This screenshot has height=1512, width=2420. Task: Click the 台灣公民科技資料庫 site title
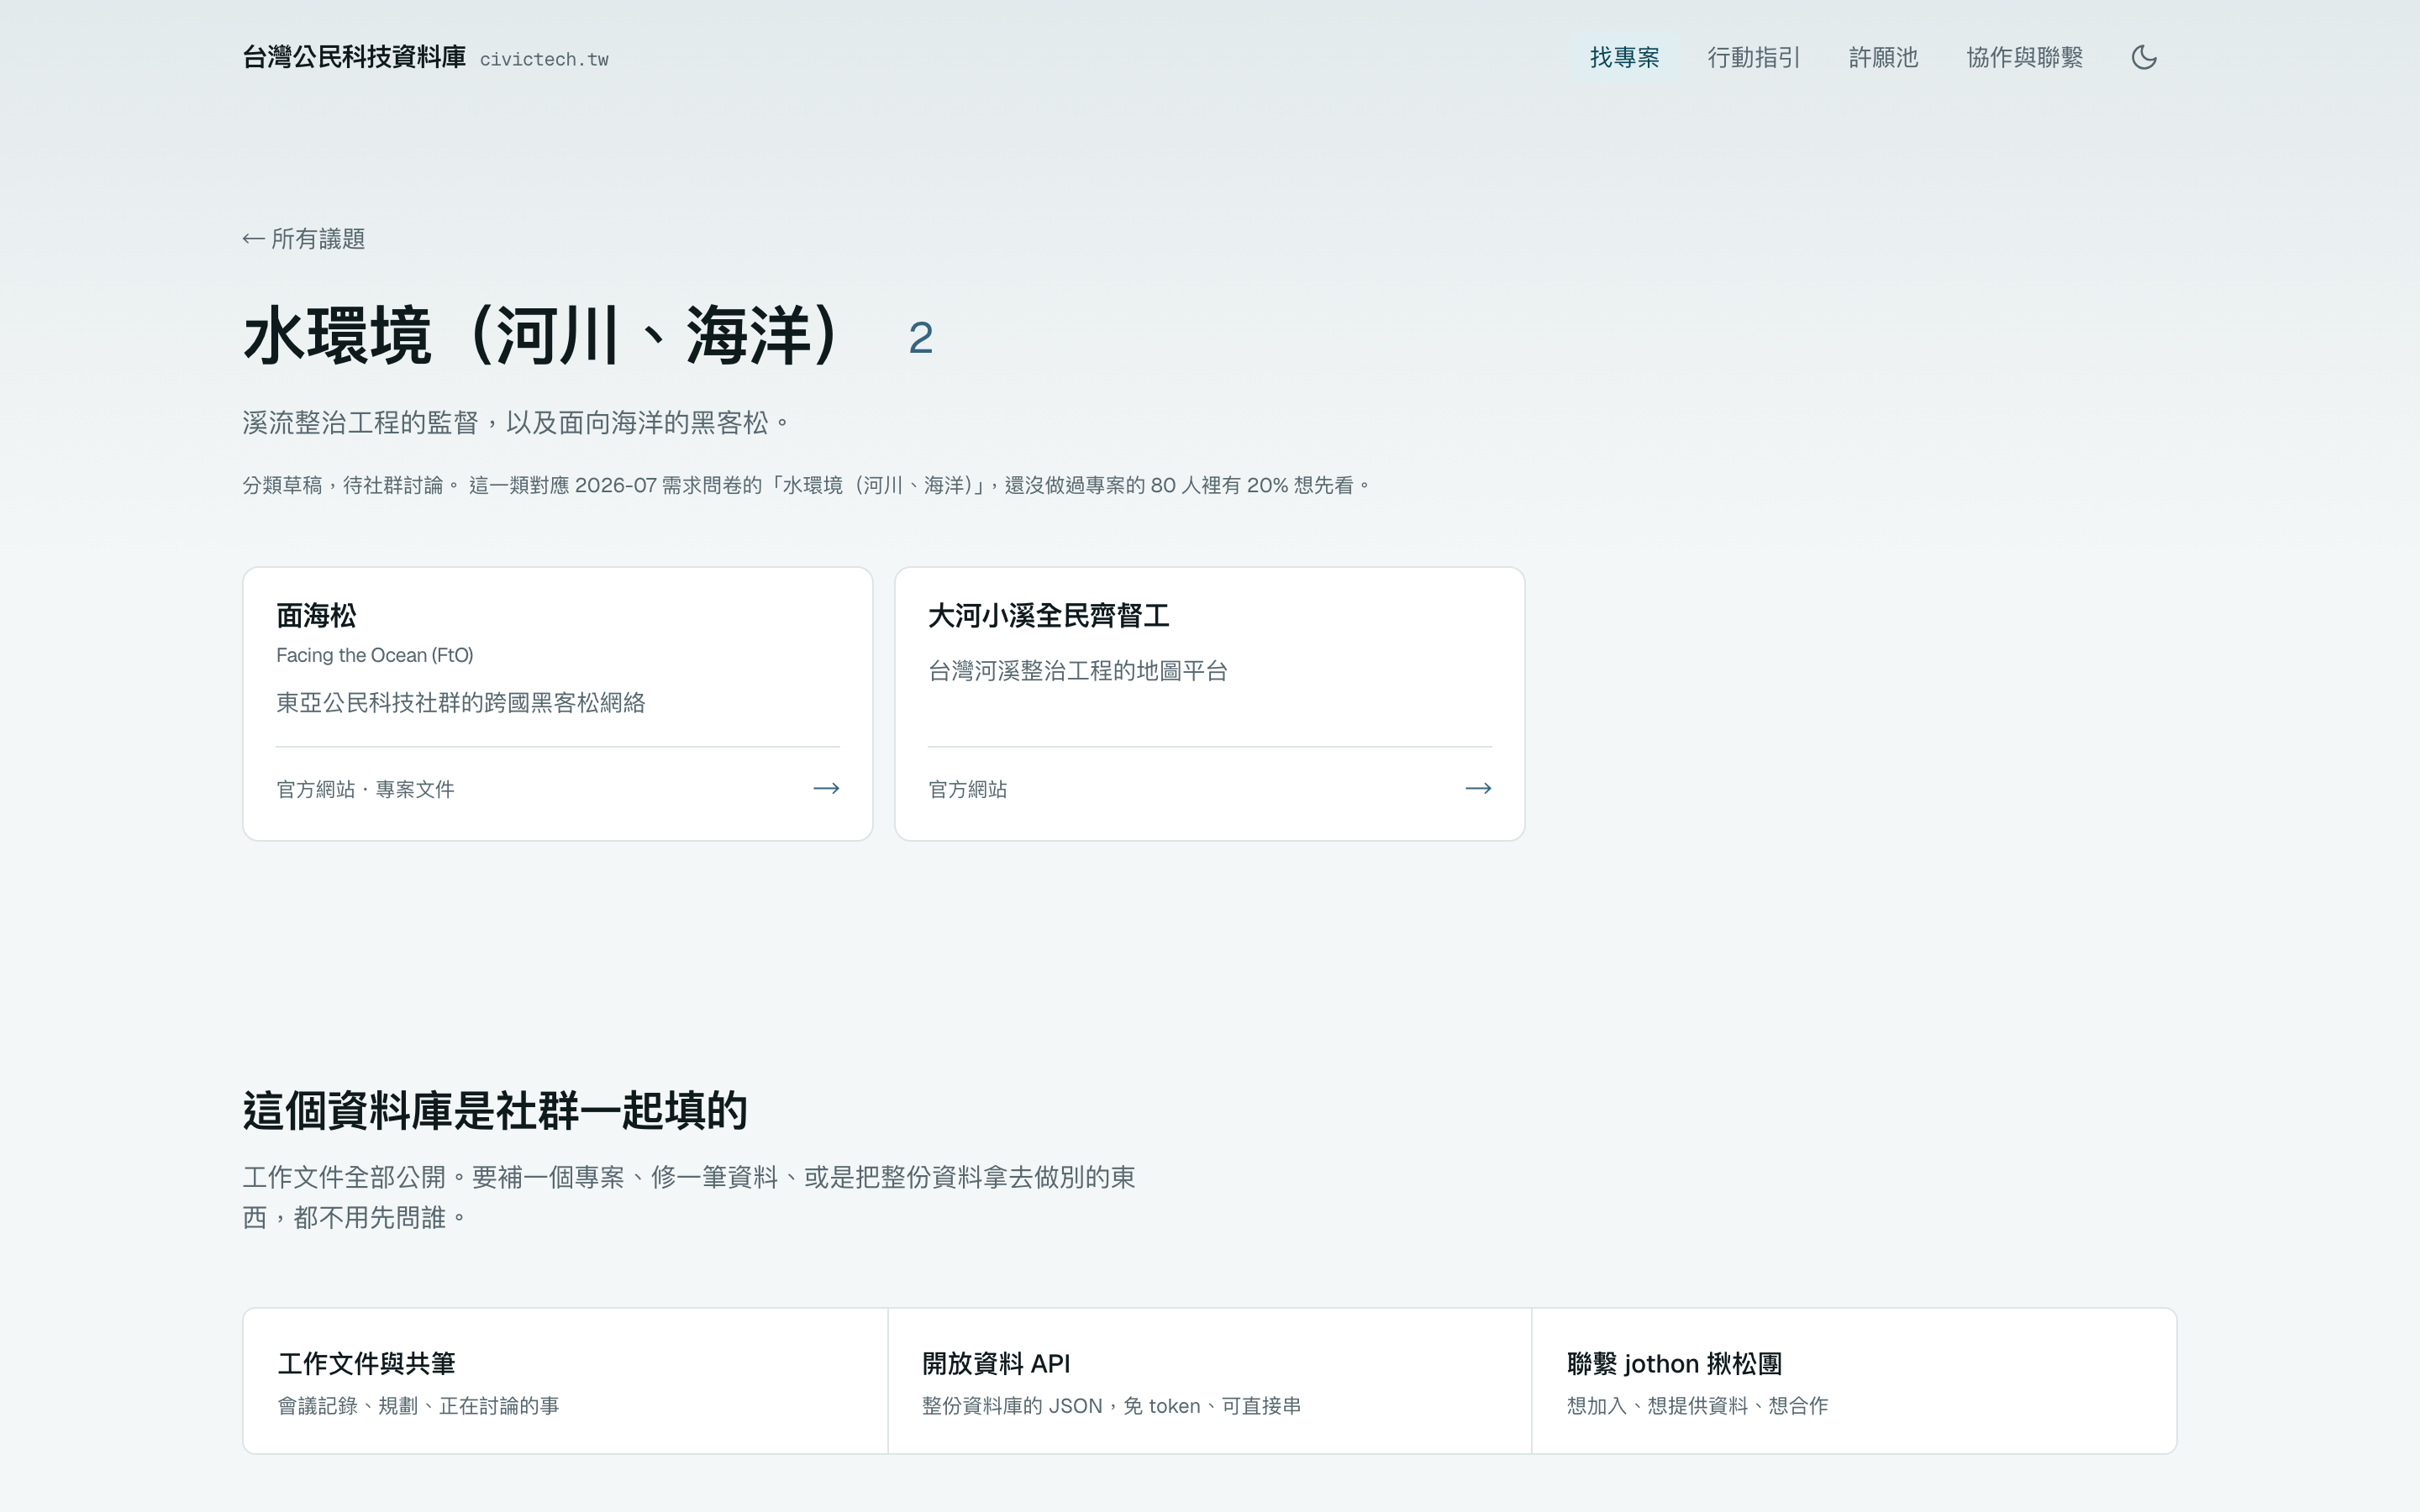point(354,57)
